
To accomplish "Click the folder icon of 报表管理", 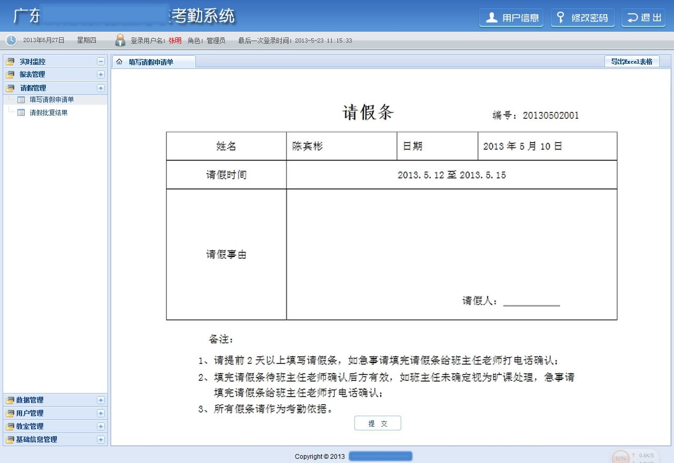I will (x=10, y=75).
